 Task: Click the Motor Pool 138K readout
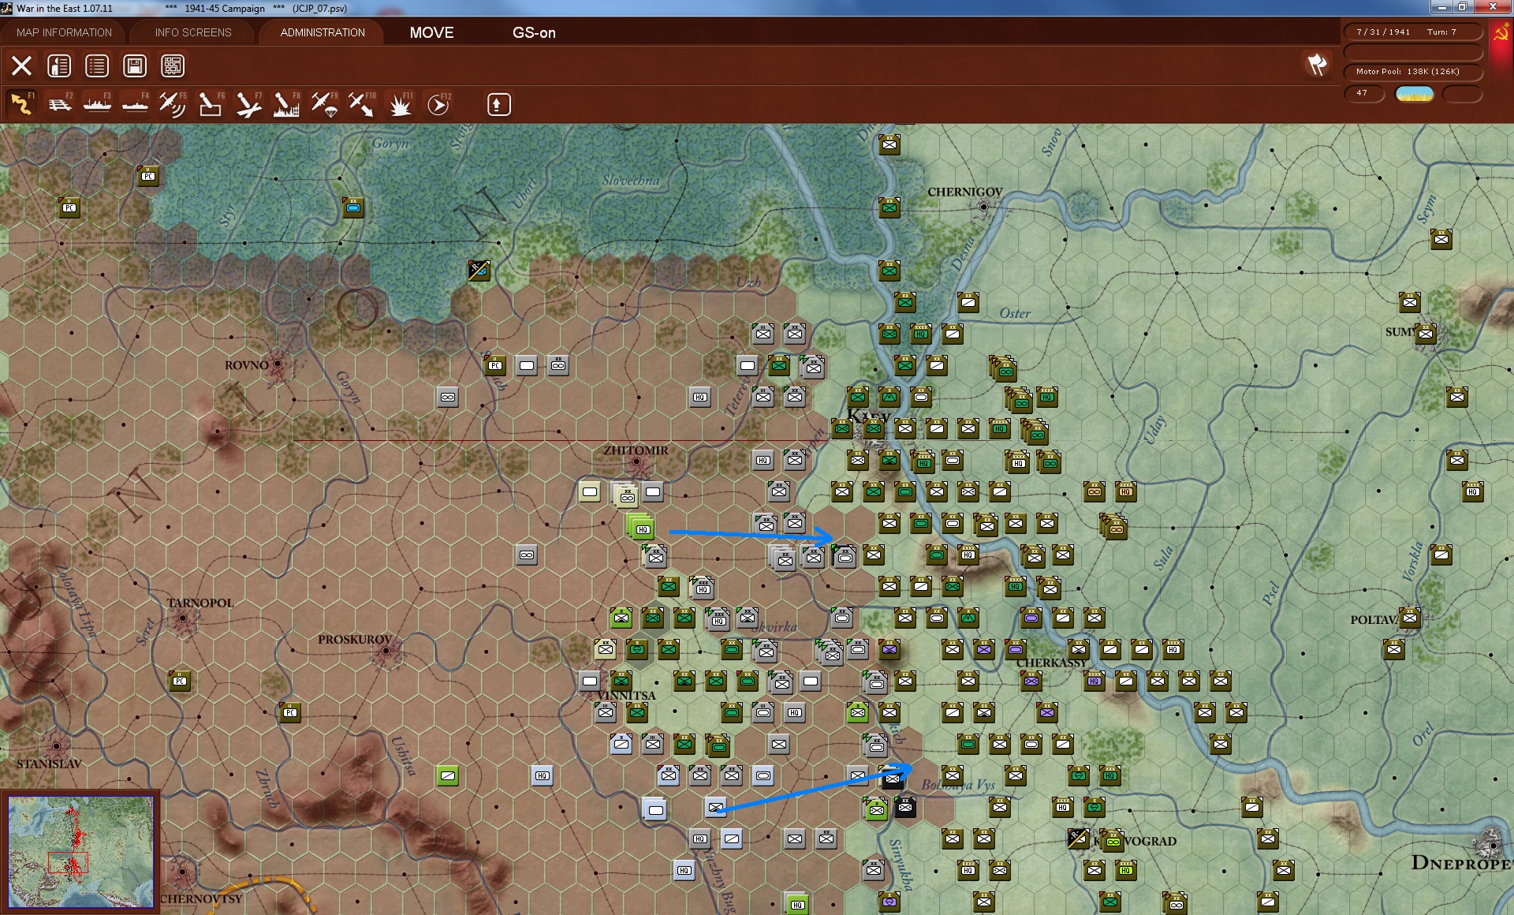click(1412, 71)
